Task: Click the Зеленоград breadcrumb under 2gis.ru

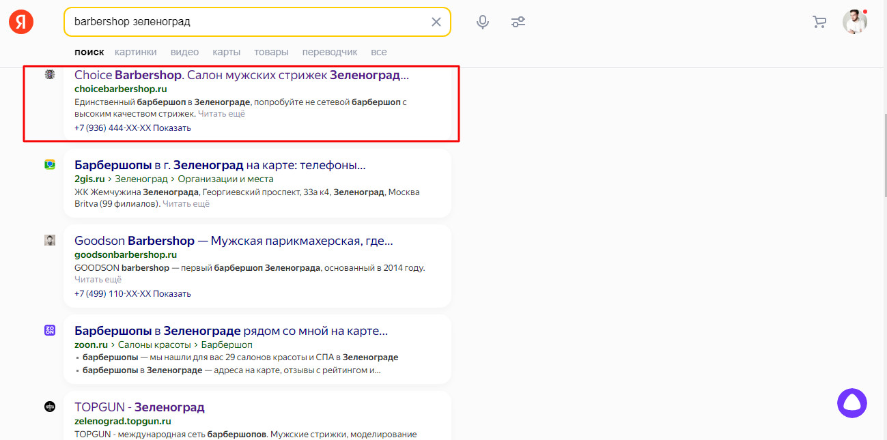Action: coord(141,179)
